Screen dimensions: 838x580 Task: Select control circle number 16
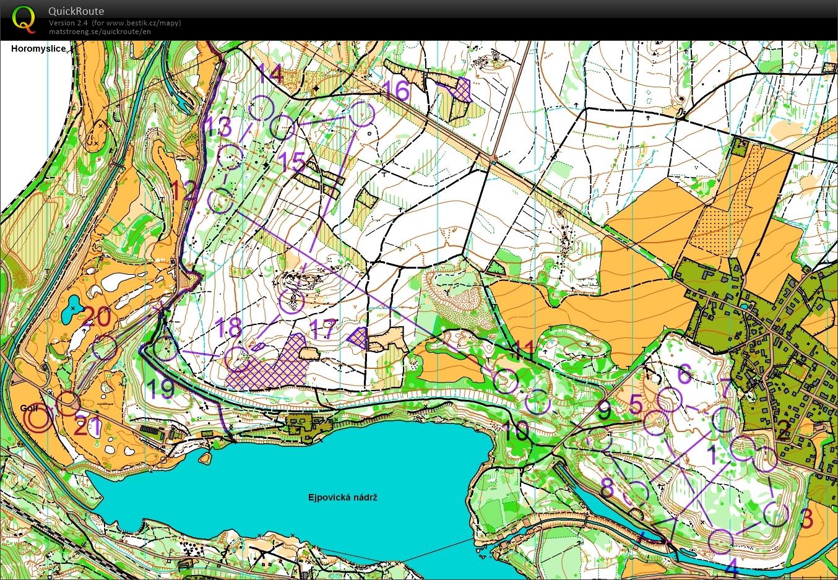[362, 114]
